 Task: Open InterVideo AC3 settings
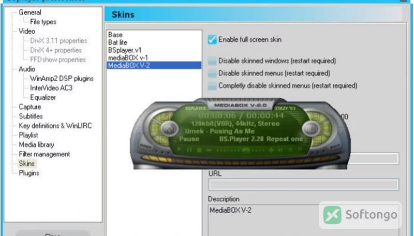(51, 88)
